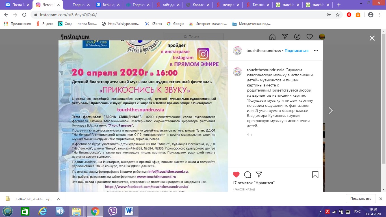The width and height of the screenshot is (386, 217).
Task: Open Instagram direct messages paper-plane icon in header
Action: pos(285,37)
